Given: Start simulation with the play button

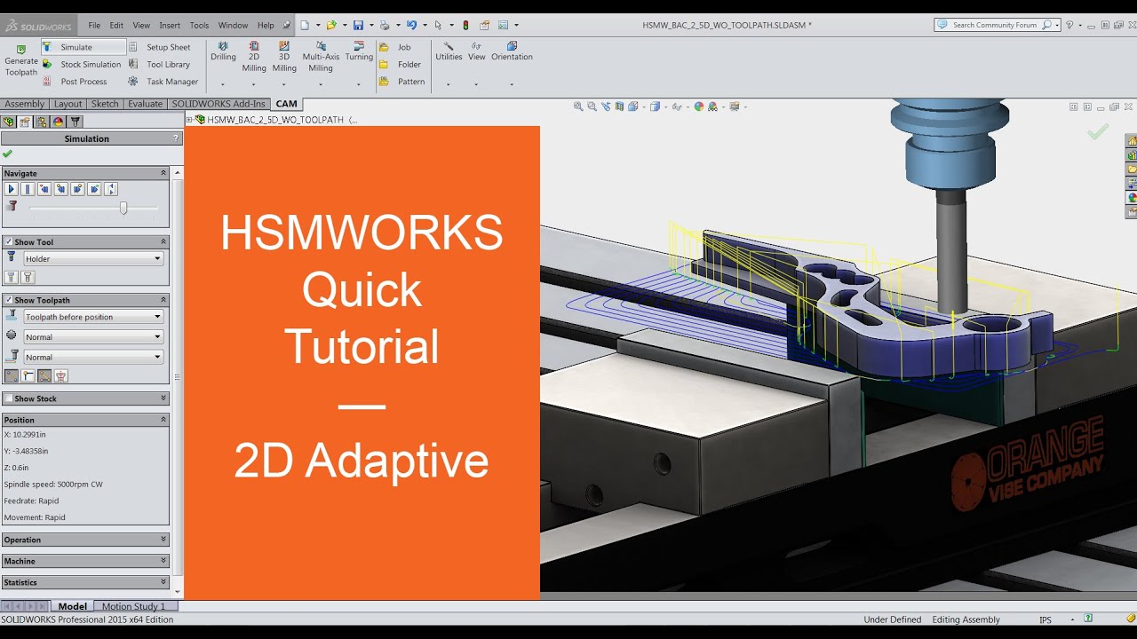Looking at the screenshot, I should coord(12,189).
